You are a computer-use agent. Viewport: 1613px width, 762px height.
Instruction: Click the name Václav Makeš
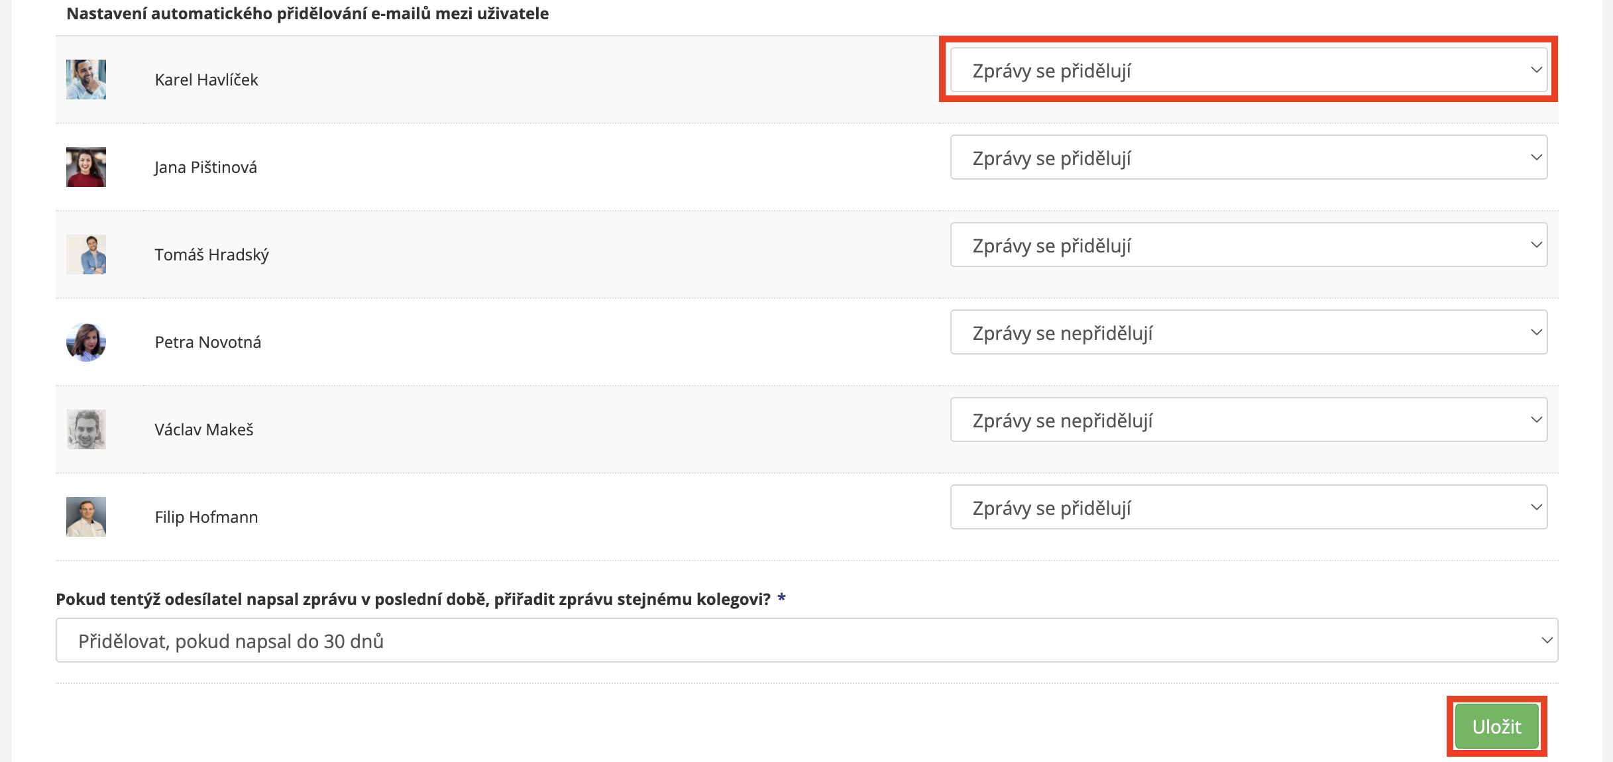[x=204, y=430]
